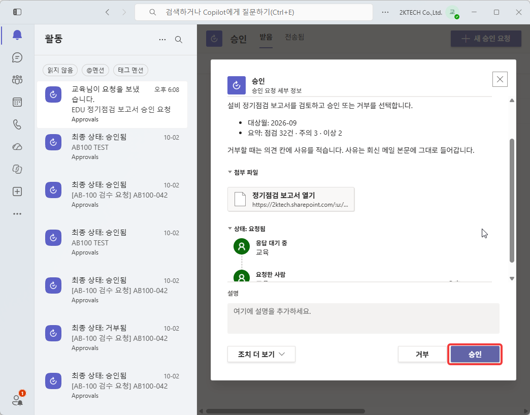
Task: Click the avatar of the pending responder 교육
Action: coord(242,246)
